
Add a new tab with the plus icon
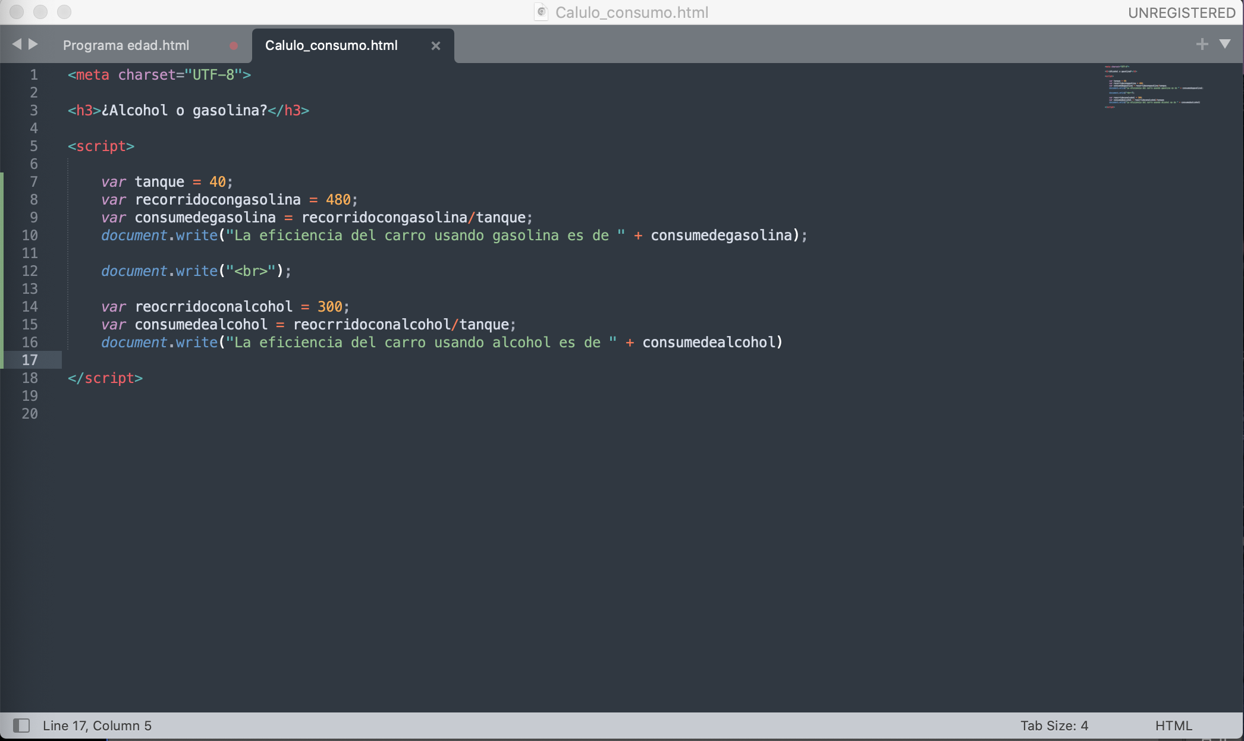pos(1202,44)
